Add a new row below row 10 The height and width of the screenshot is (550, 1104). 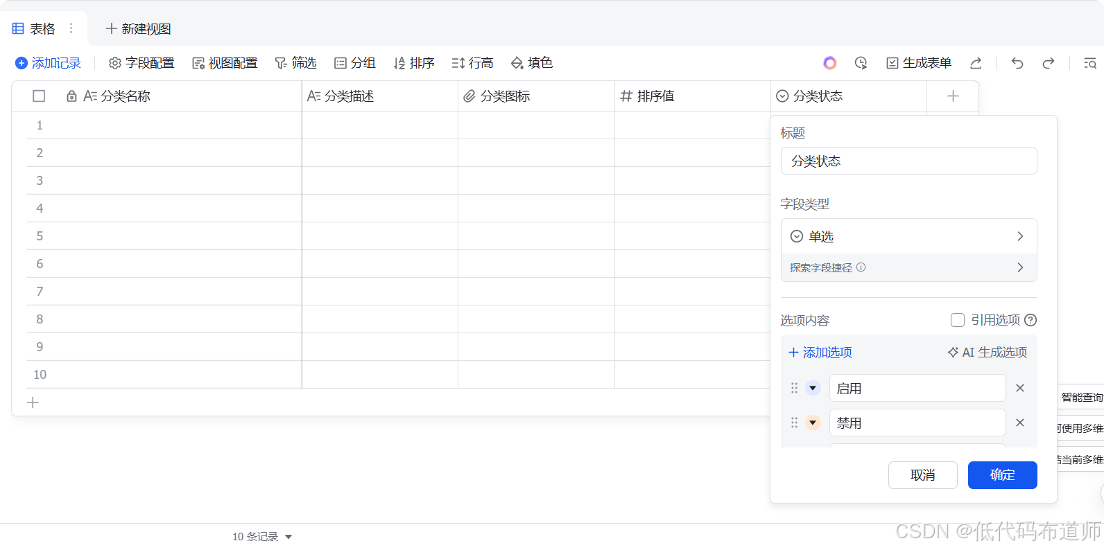(33, 402)
